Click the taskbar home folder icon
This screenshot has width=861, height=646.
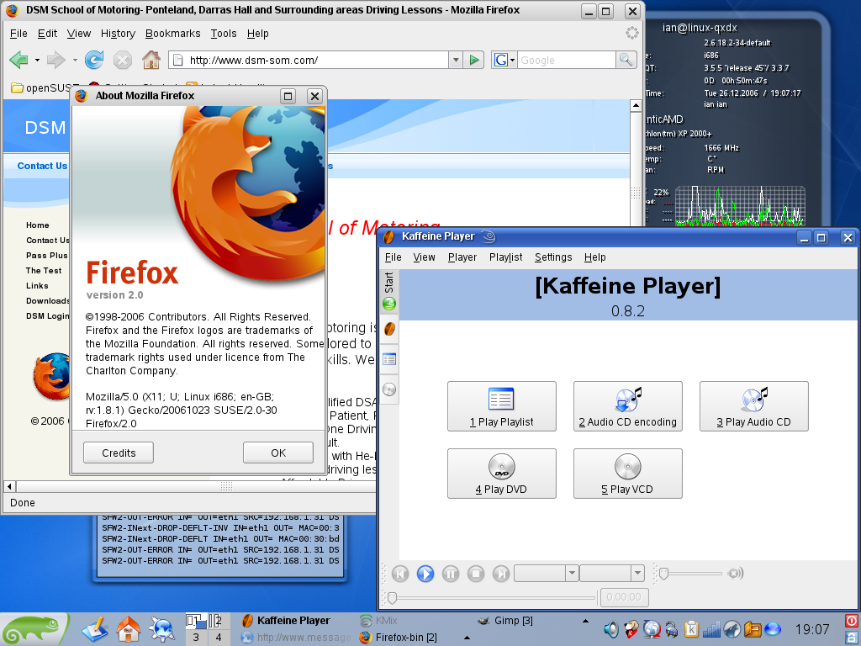[128, 629]
